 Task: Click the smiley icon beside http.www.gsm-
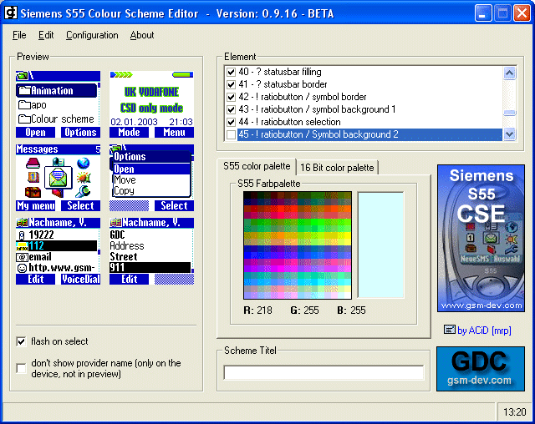coord(22,269)
